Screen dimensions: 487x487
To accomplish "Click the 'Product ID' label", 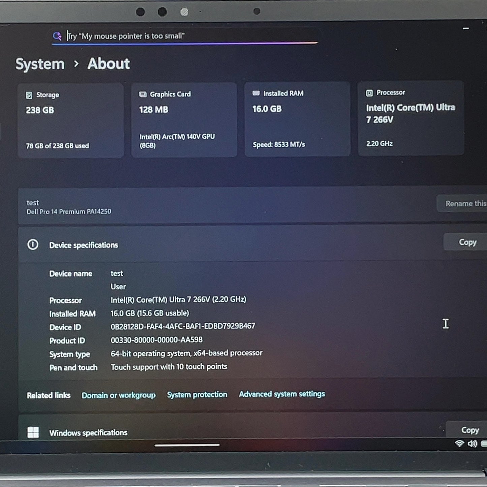I will click(x=67, y=341).
